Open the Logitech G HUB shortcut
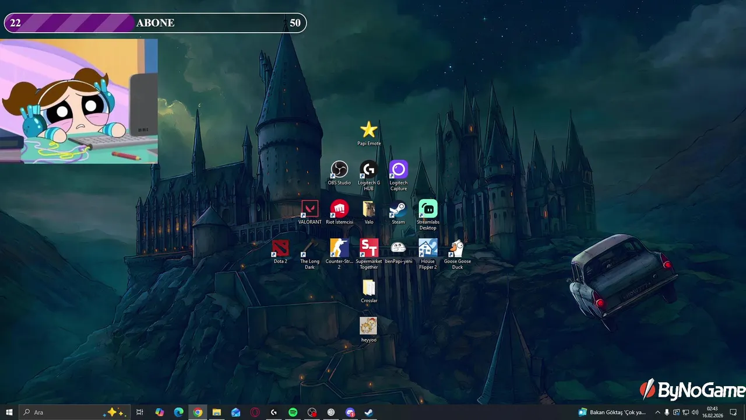This screenshot has width=746, height=420. coord(369,176)
